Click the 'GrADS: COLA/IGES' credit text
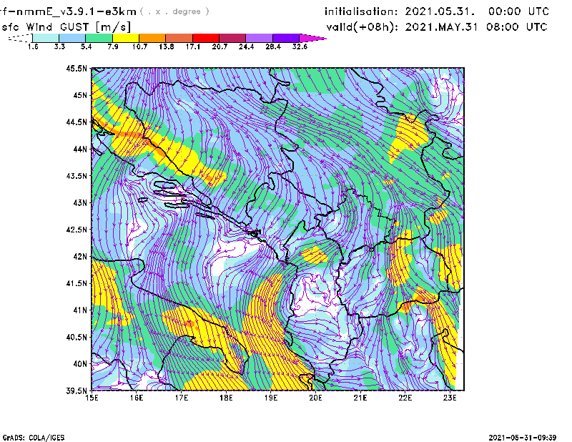 tap(34, 438)
